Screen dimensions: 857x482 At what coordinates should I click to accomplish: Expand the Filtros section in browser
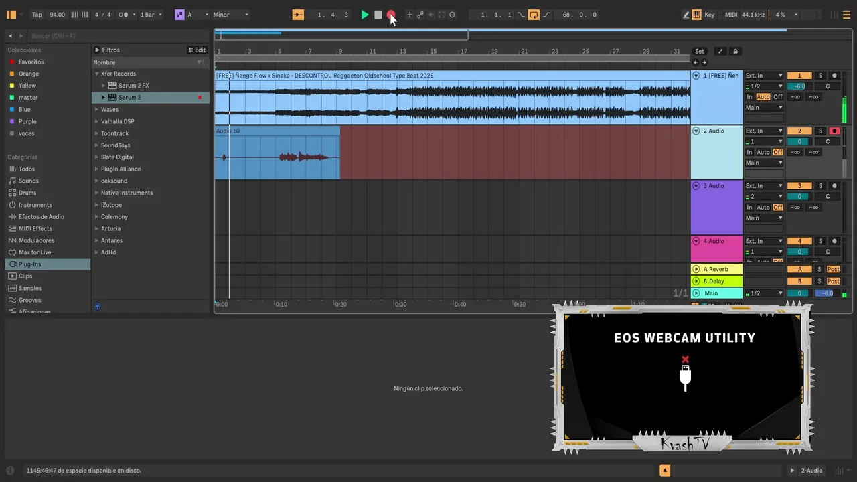click(x=97, y=50)
